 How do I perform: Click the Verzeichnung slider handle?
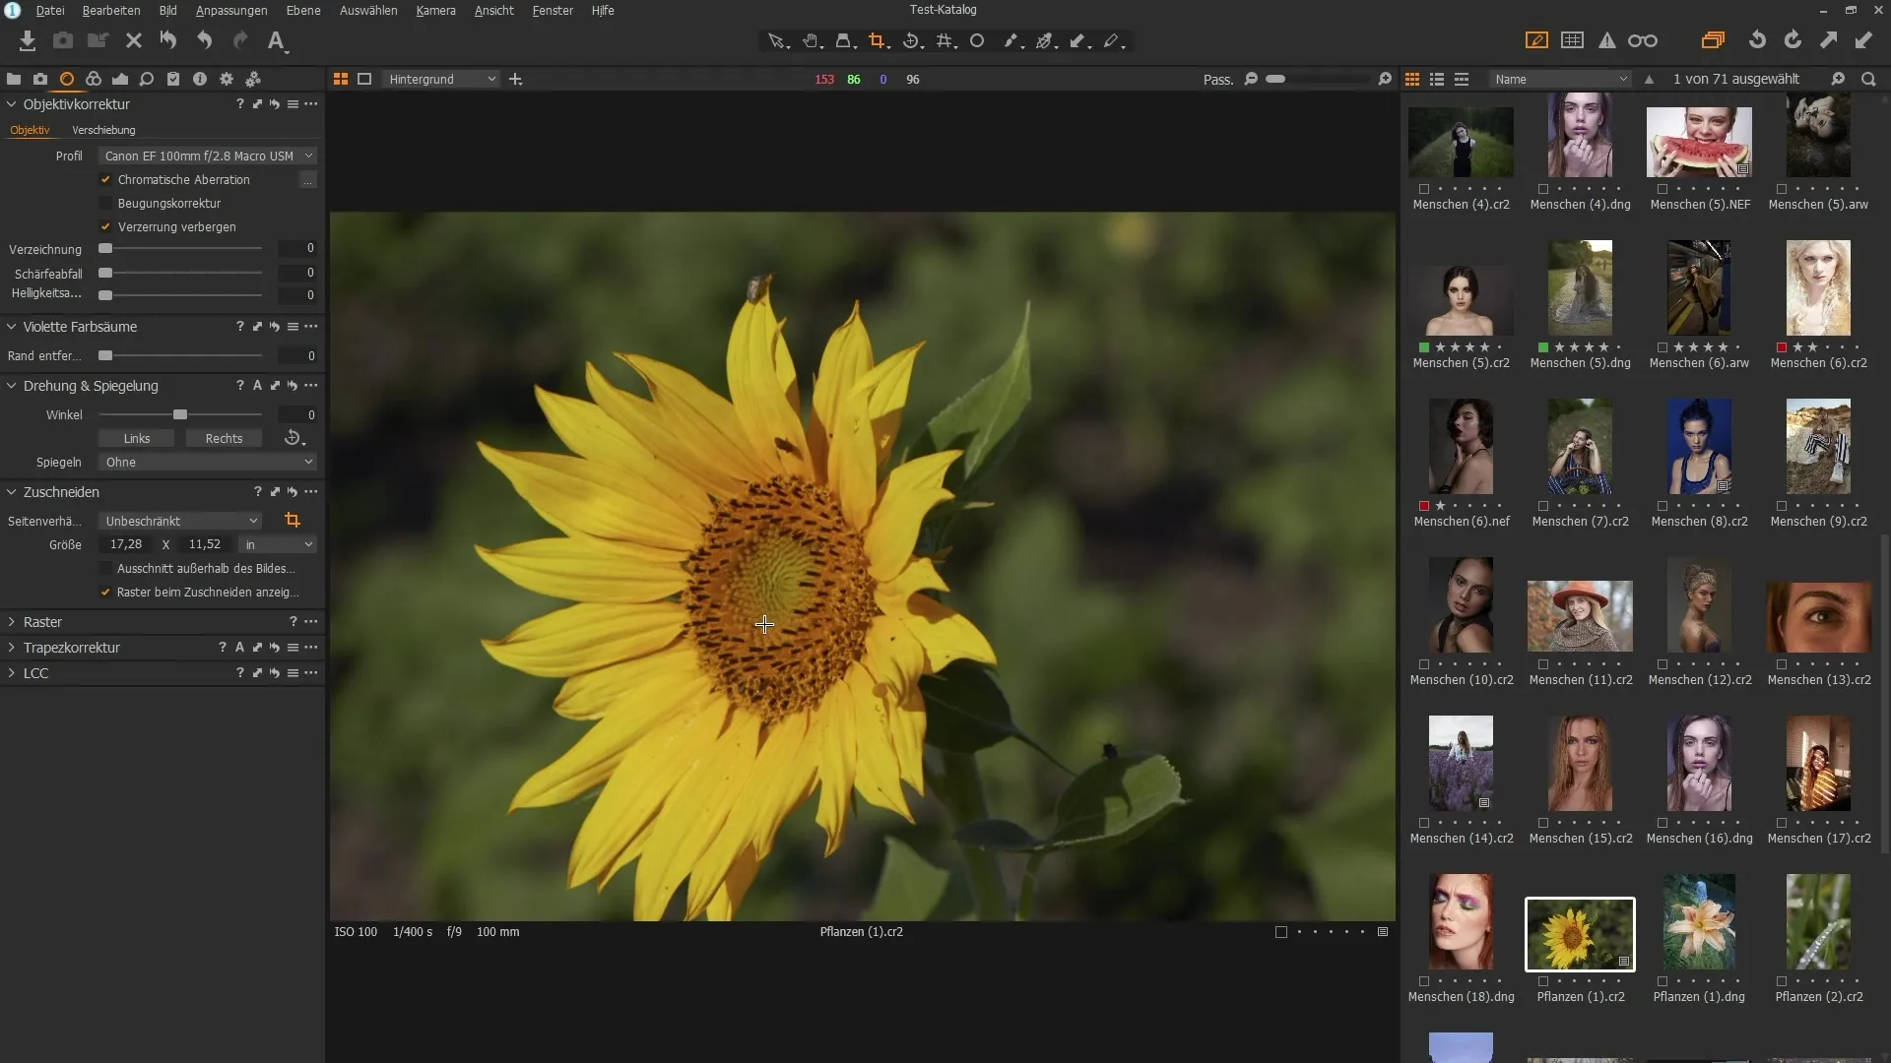[x=105, y=249]
